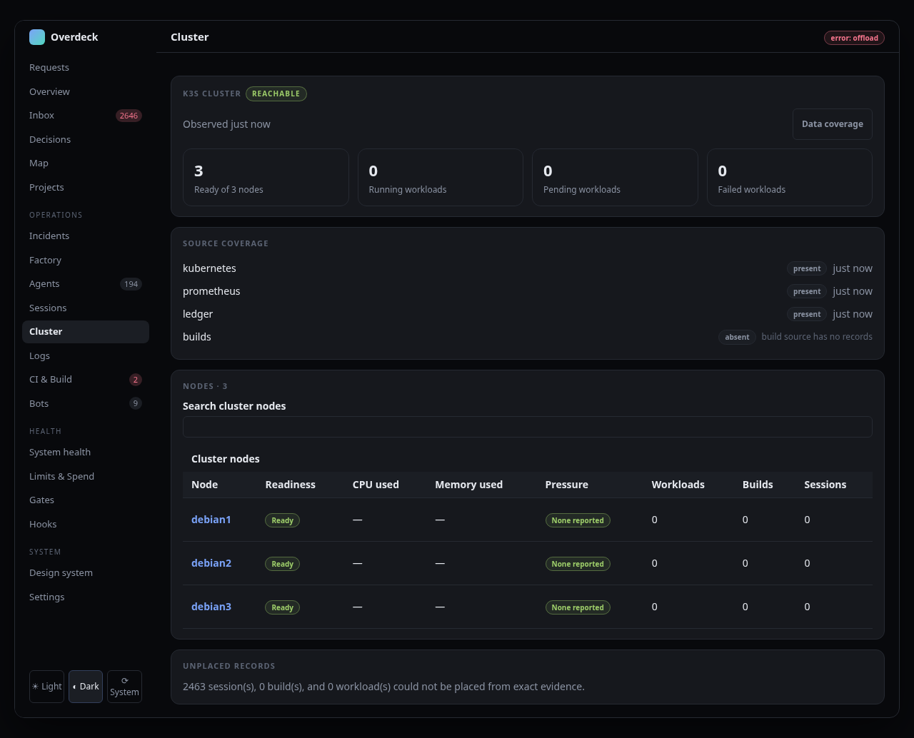914x738 pixels.
Task: Focus the Search cluster nodes field
Action: pos(528,427)
